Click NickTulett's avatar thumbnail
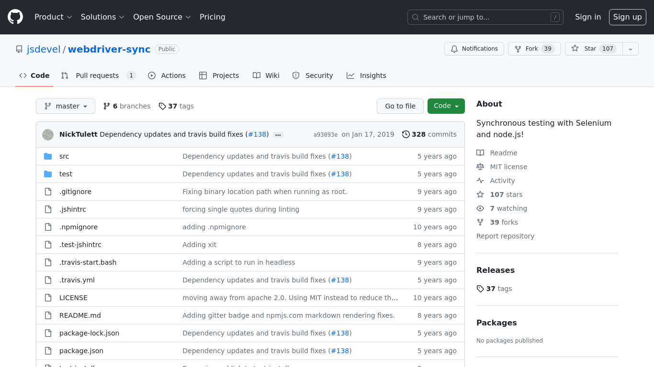Viewport: 654px width, 367px height. coord(48,135)
